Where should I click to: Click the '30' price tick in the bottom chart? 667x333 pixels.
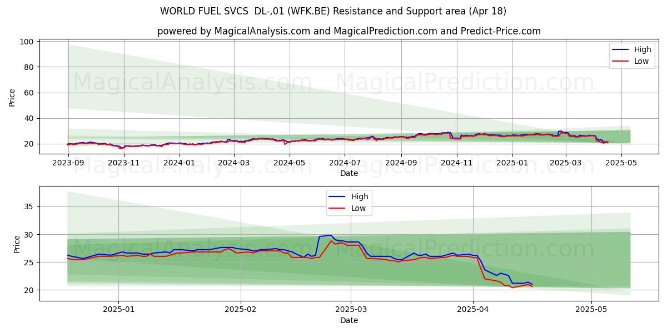(x=29, y=235)
